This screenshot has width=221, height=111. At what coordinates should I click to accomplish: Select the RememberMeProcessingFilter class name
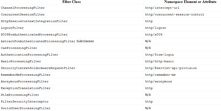25,75
